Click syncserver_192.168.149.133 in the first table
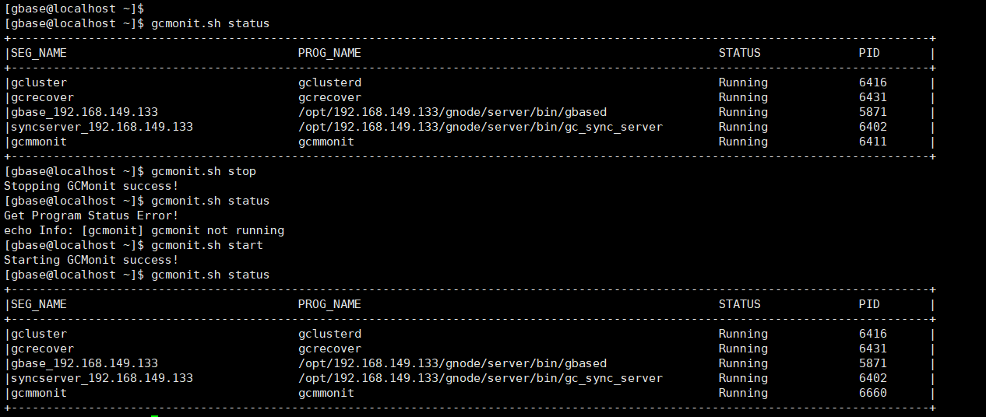986x417 pixels. click(x=101, y=127)
